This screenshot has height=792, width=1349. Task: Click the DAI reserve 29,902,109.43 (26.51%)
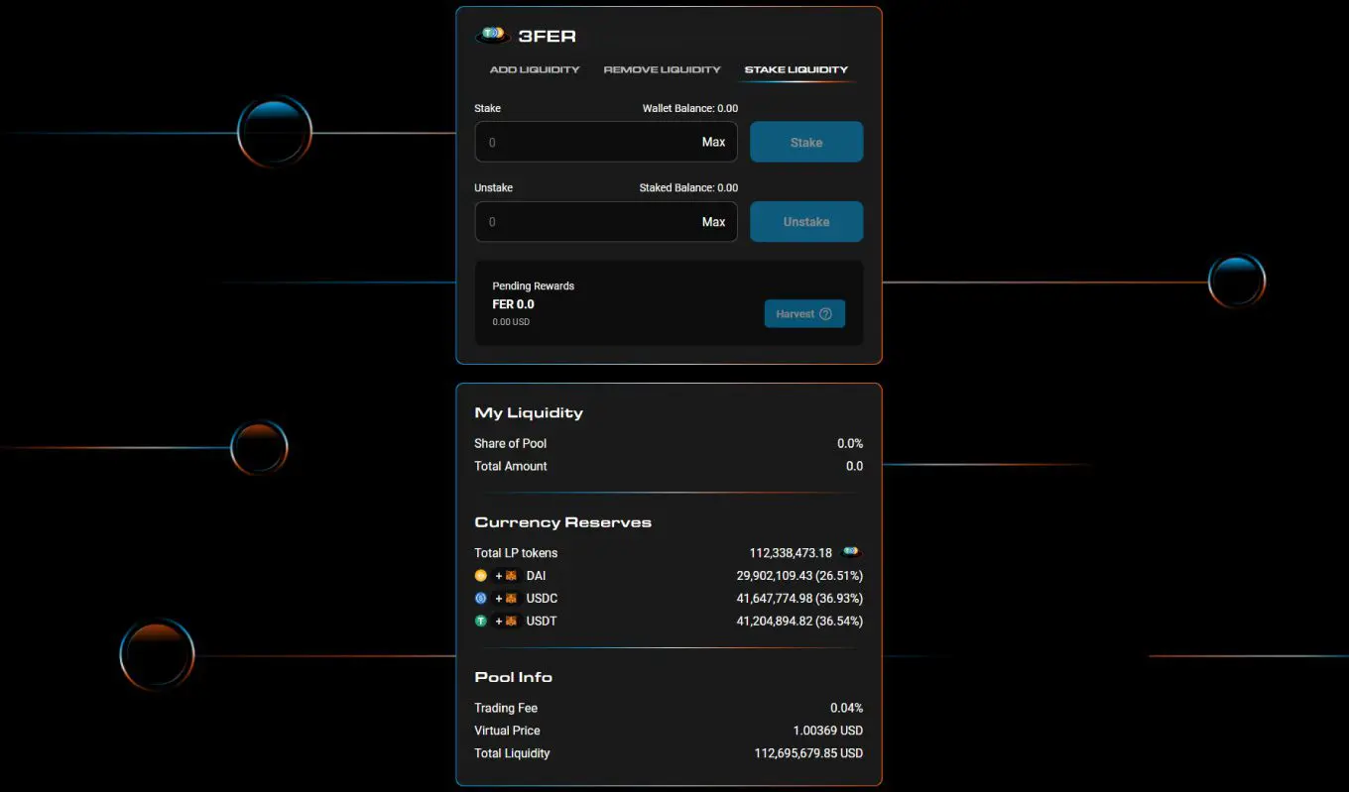799,576
